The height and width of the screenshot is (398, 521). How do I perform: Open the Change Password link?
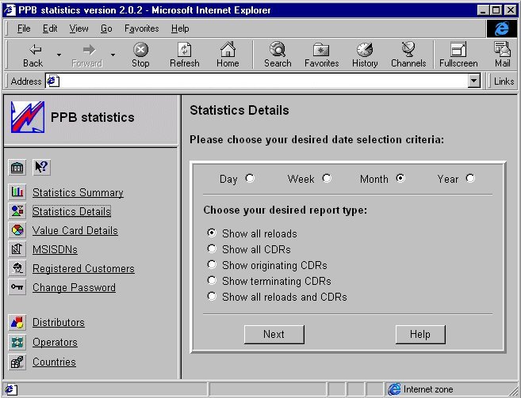coord(74,287)
